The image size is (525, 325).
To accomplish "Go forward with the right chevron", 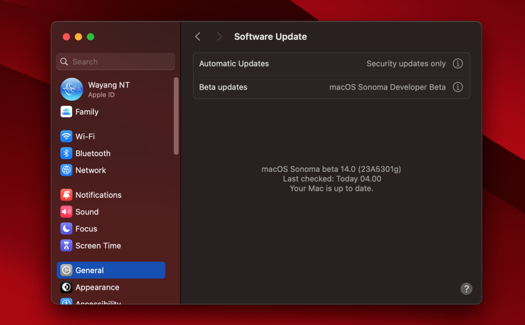I will [x=219, y=37].
